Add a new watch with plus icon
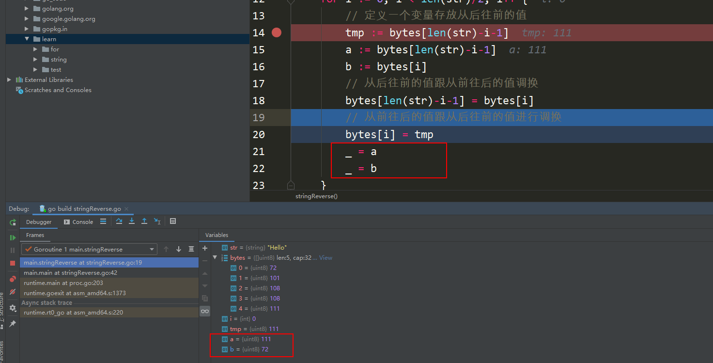Screen dimensions: 713x363 coord(205,248)
